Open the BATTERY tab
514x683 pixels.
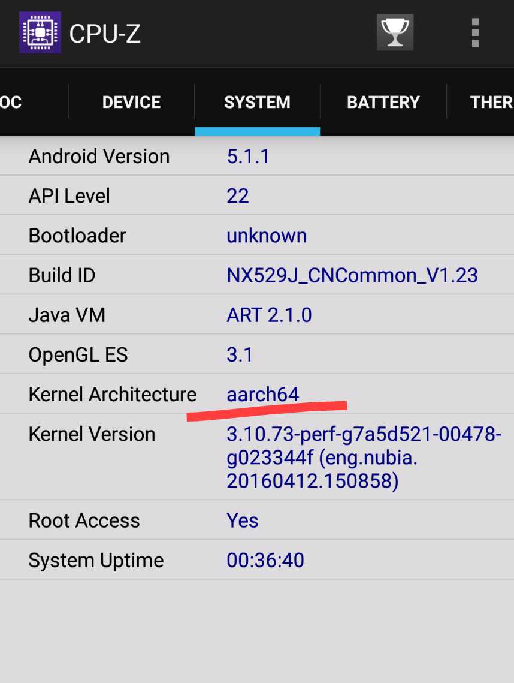[383, 103]
